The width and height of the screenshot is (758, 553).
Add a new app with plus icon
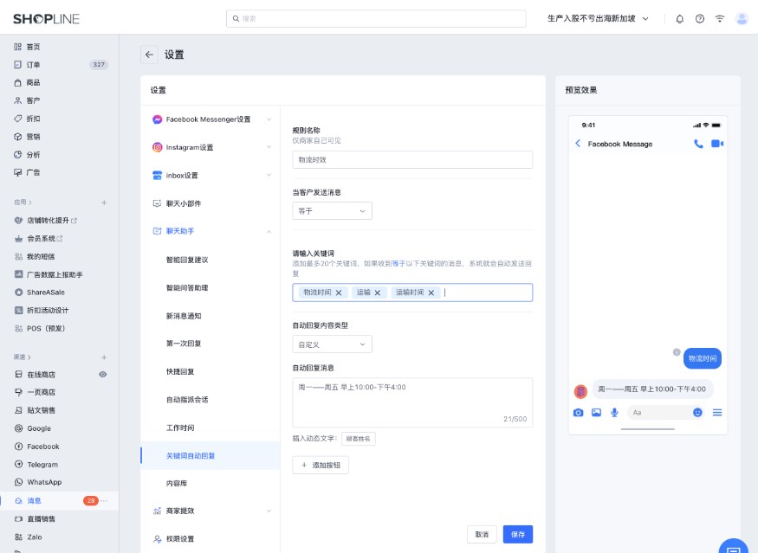[104, 203]
